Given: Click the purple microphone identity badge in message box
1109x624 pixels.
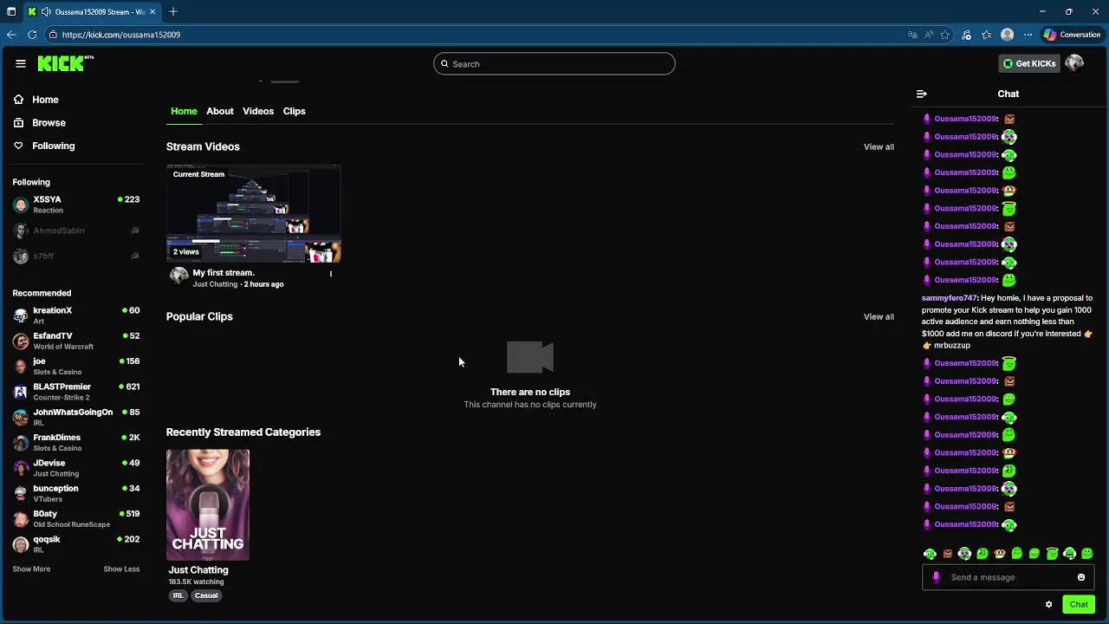Looking at the screenshot, I should click(x=936, y=577).
